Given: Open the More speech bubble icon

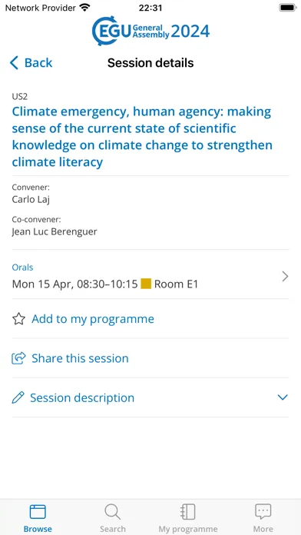Looking at the screenshot, I should 263,512.
